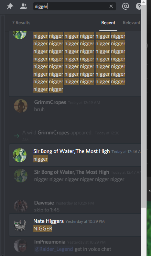Open help via the question mark icon
Screen dimensions: 151x256
138,6
